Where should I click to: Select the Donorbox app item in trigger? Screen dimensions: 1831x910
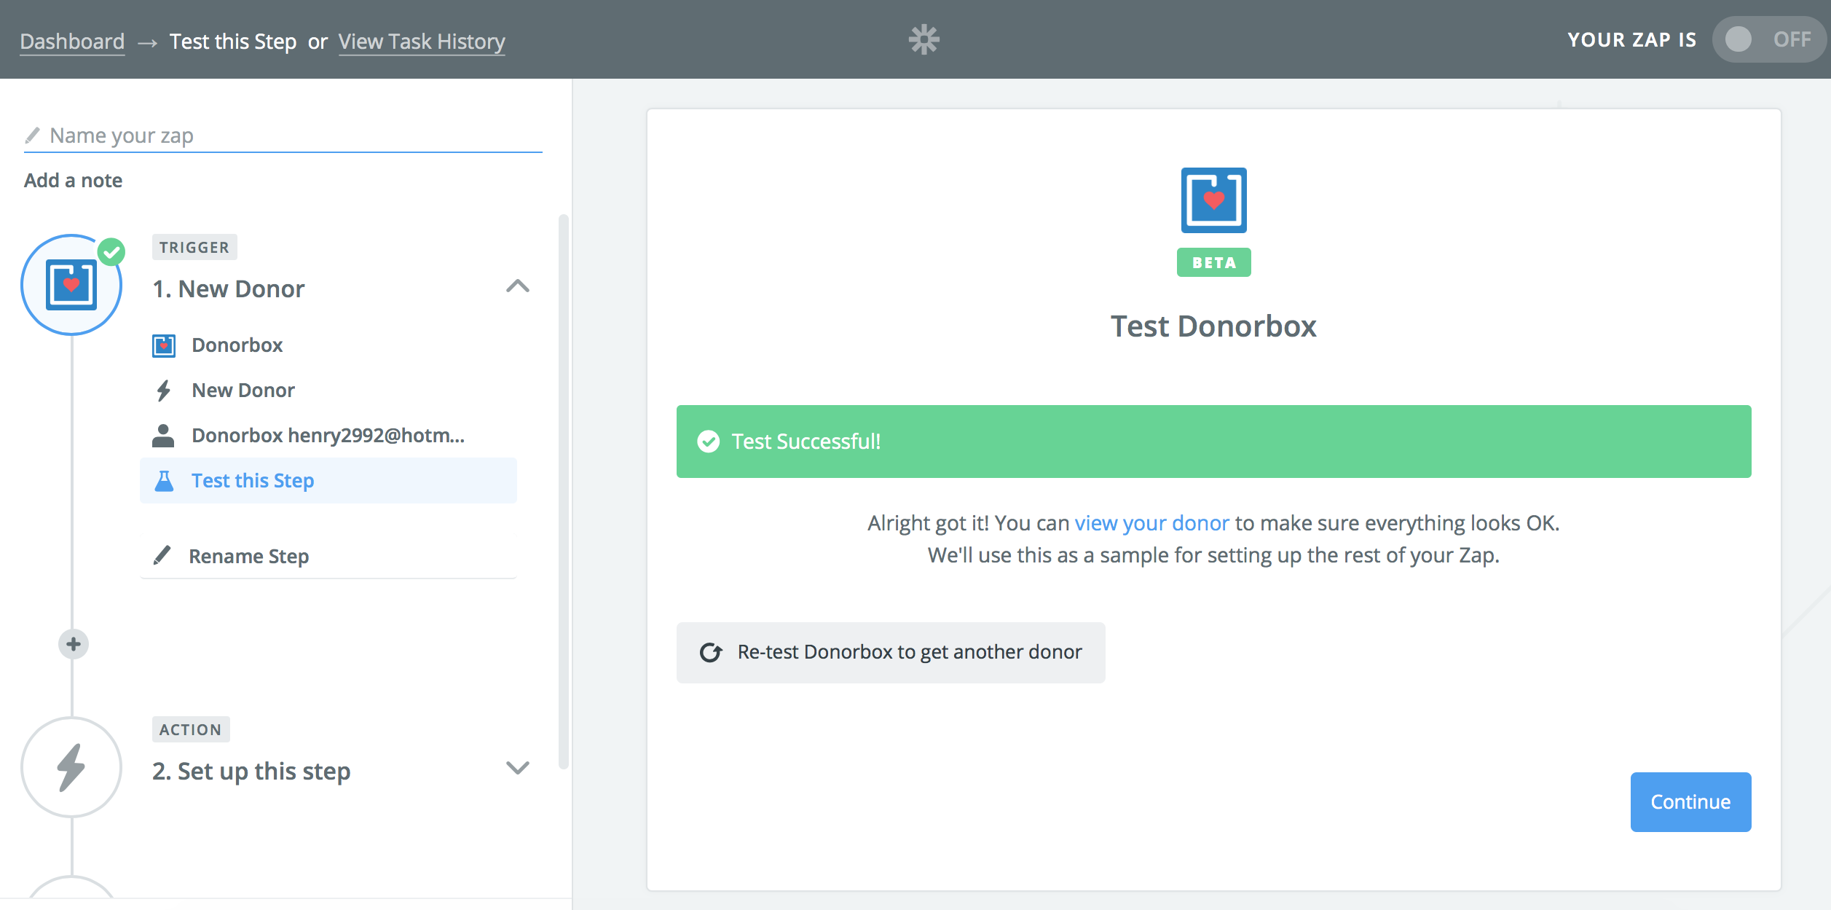(x=237, y=345)
